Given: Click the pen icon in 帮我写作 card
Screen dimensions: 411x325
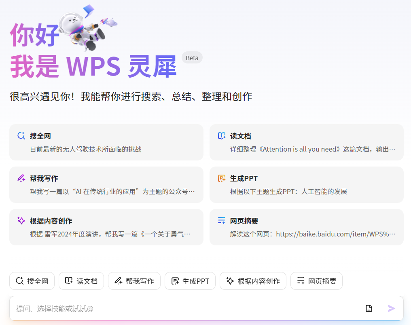Looking at the screenshot, I should pos(21,178).
